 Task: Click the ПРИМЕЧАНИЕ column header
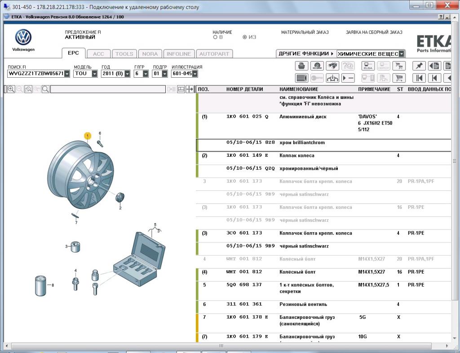[374, 89]
